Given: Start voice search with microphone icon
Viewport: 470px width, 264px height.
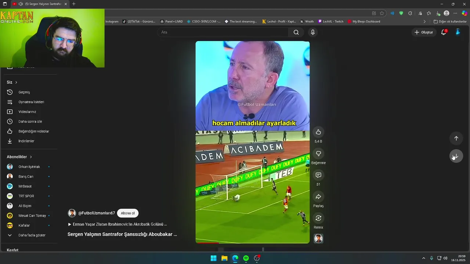Looking at the screenshot, I should [x=313, y=32].
